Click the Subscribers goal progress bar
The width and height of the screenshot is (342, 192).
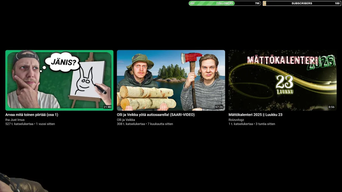point(302,3)
